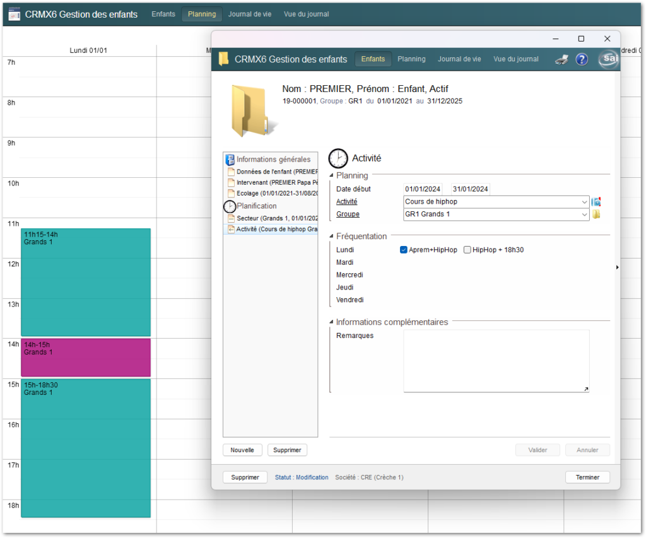Screen dimensions: 646x538
Task: Select the Enfants tab in the front child window
Action: [x=373, y=59]
